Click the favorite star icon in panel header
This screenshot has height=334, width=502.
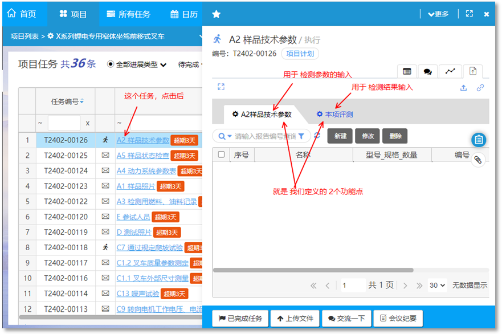coord(216,14)
